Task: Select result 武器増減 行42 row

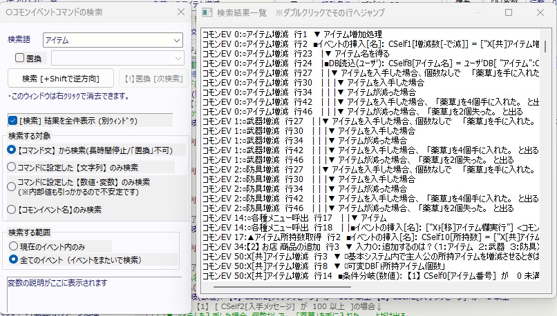Action: coord(371,150)
